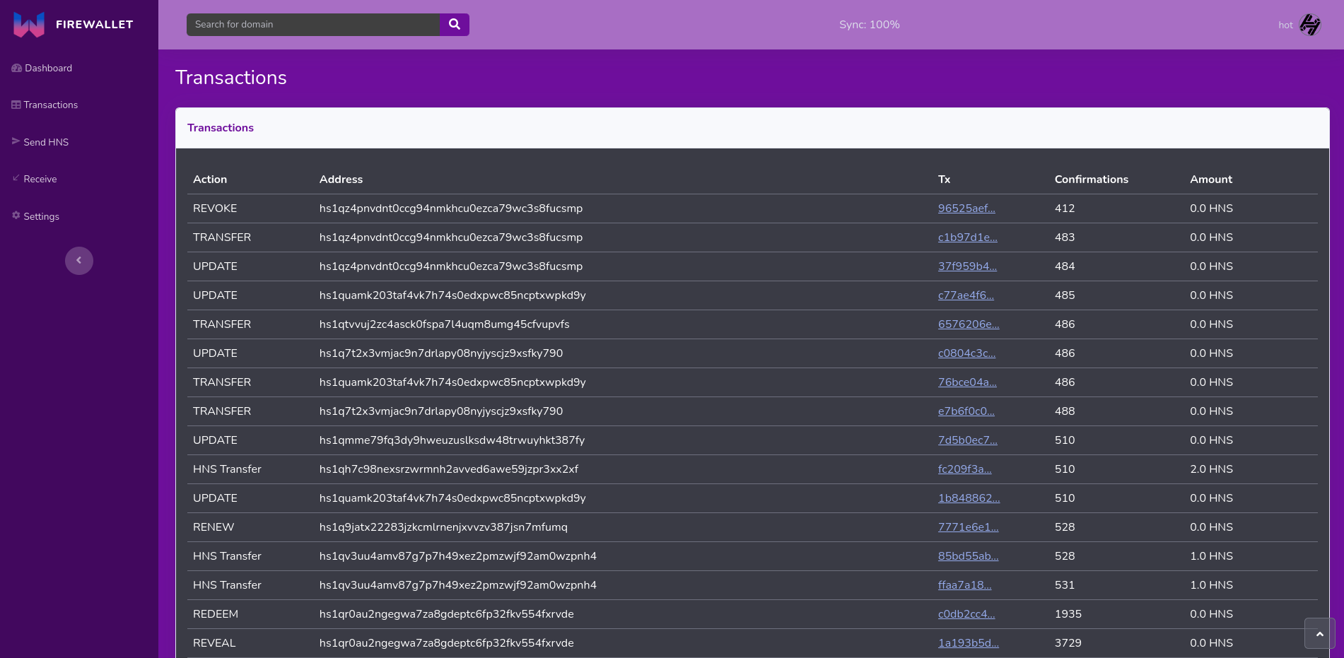Click the Sync: 100% status indicator
Viewport: 1344px width, 658px height.
coord(869,24)
